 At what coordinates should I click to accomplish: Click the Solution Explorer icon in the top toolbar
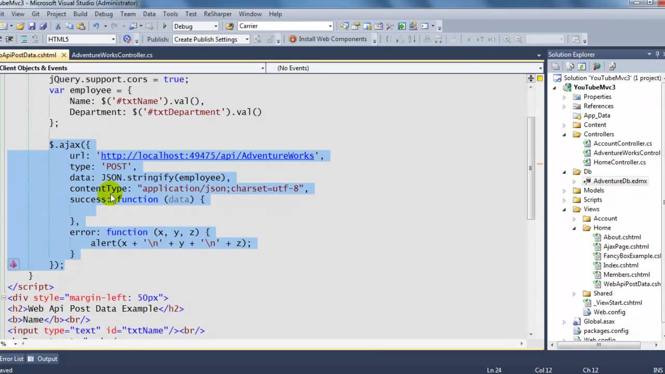(x=344, y=26)
